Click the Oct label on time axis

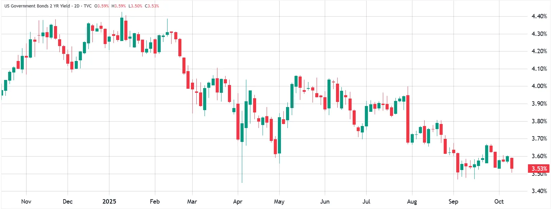point(499,202)
